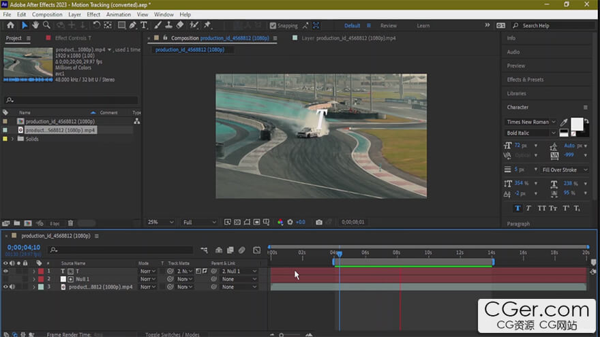Click the eyedropper in Character panel
Screen dimensions: 600x337
coord(564,123)
